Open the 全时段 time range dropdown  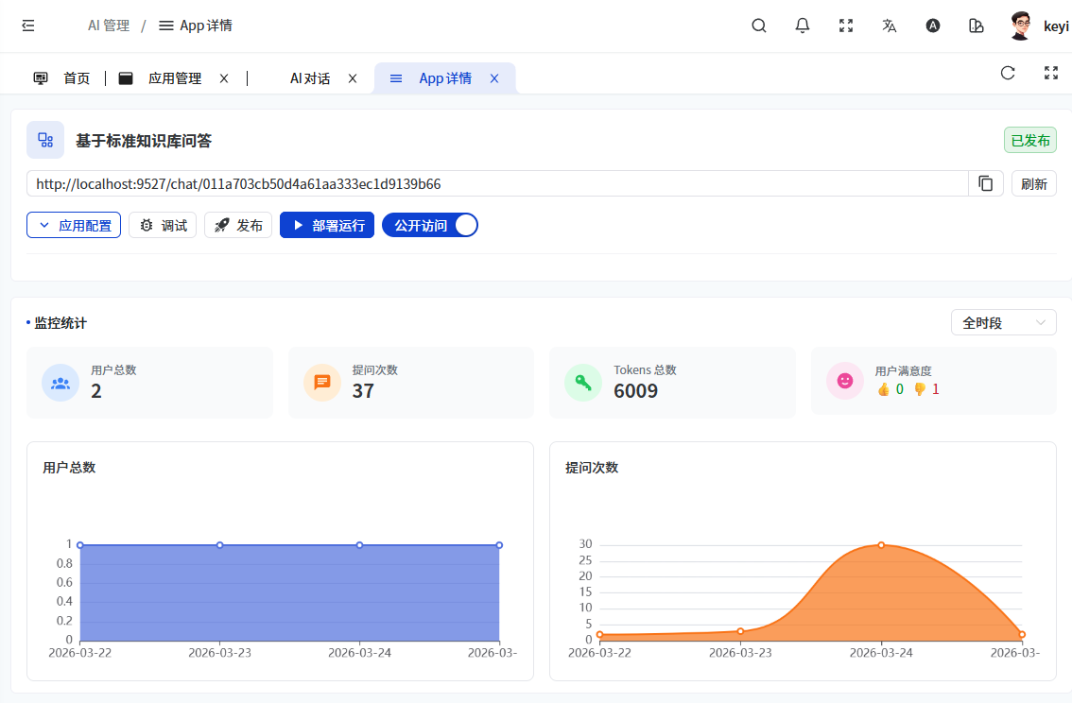coord(1003,322)
